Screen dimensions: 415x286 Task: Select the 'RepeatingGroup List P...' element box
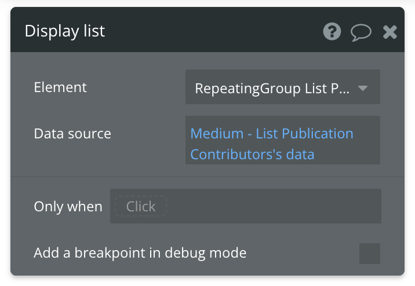click(272, 88)
